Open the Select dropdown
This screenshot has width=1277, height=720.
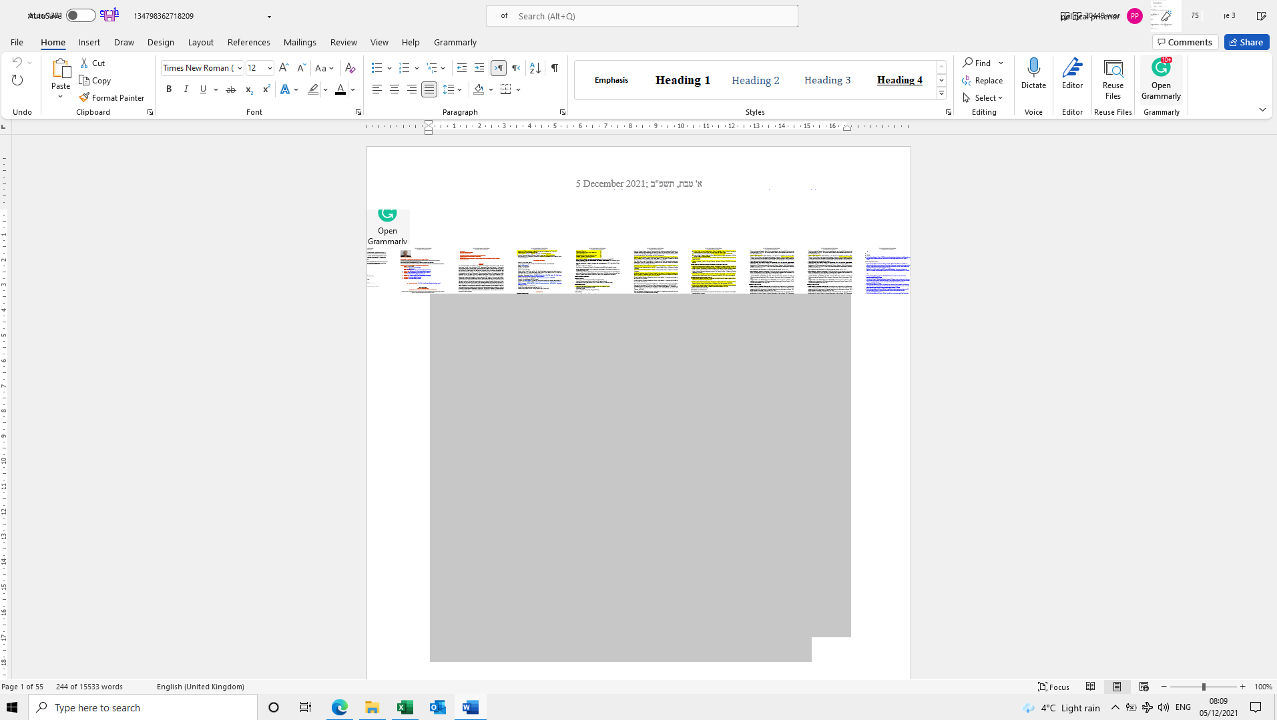(983, 97)
